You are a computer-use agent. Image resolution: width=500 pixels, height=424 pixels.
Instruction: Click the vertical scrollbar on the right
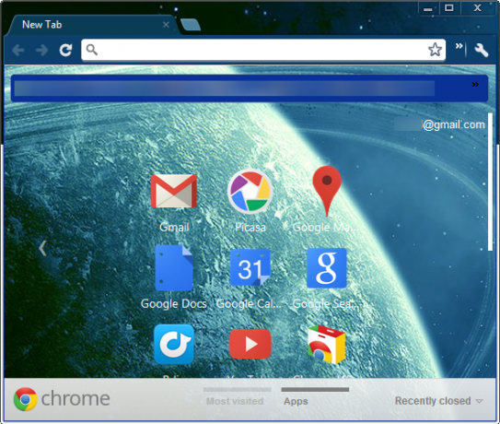[x=491, y=182]
